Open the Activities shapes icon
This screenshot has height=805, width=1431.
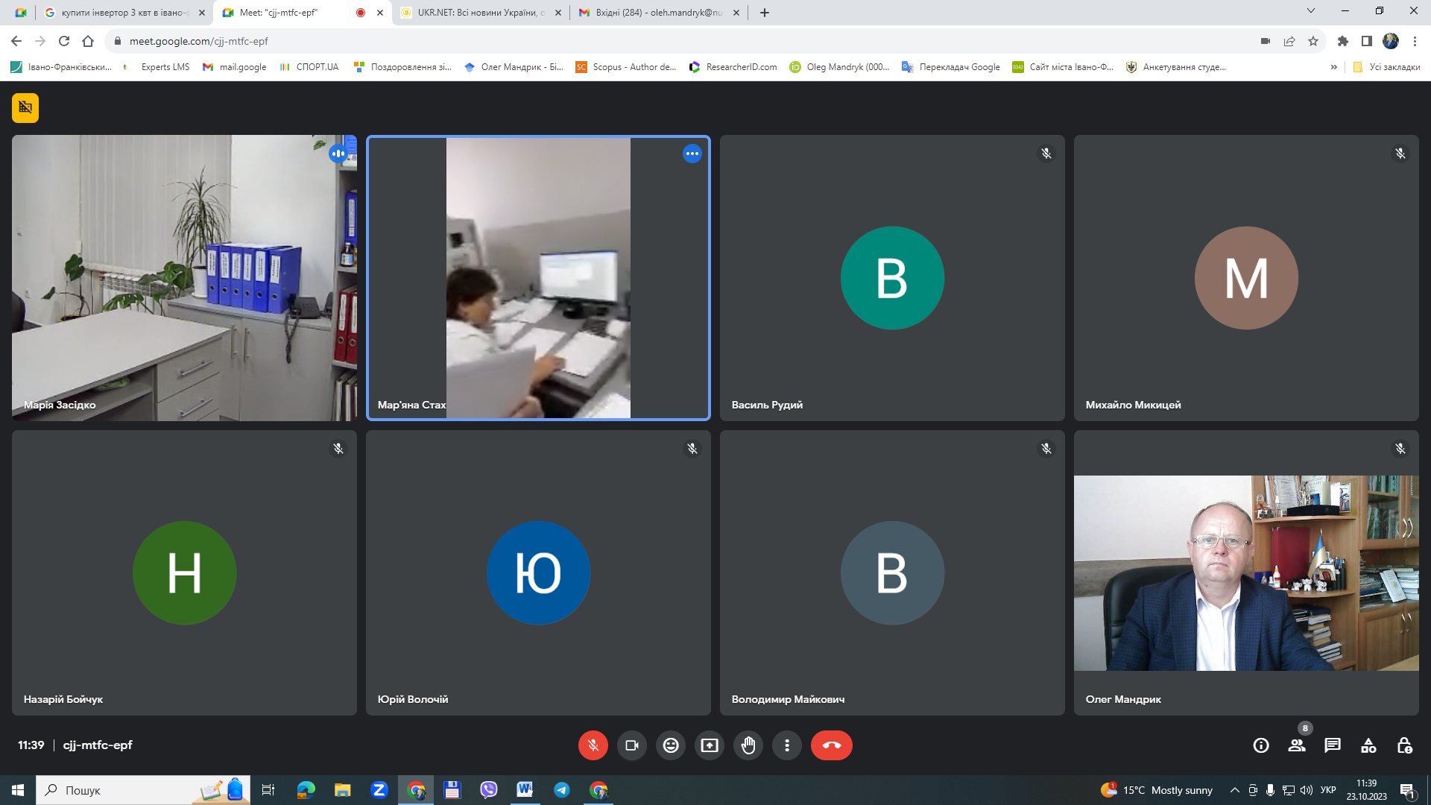tap(1368, 745)
